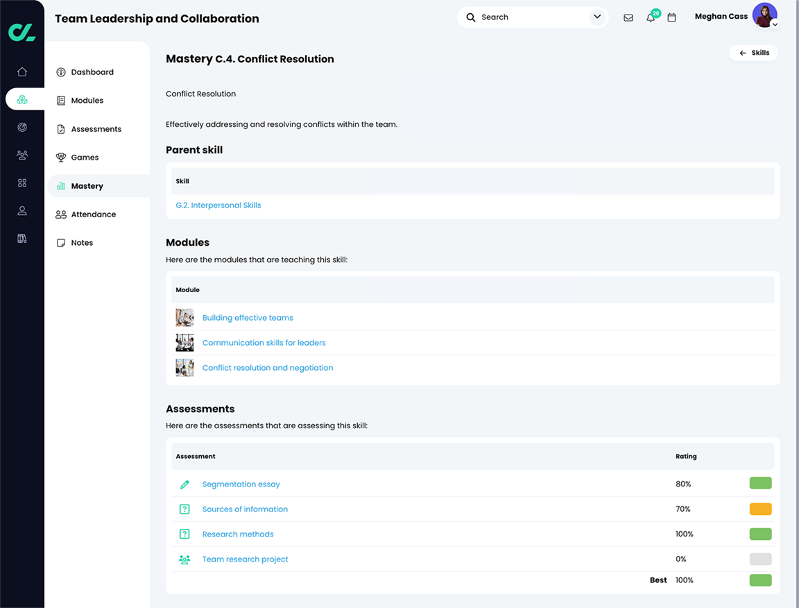799x608 pixels.
Task: Click the target goal icon in sidebar
Action: click(x=22, y=127)
